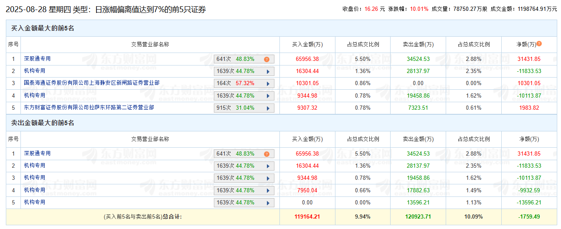The image size is (561, 229).
Task: Open 国泰海通证券 上海静安区新闸路 branch link
Action: tap(91, 83)
